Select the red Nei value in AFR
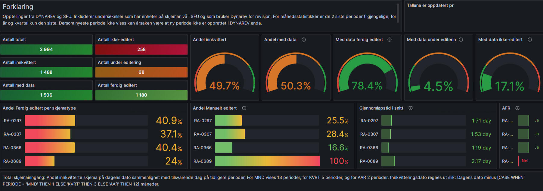This screenshot has height=191, width=543. [x=525, y=161]
